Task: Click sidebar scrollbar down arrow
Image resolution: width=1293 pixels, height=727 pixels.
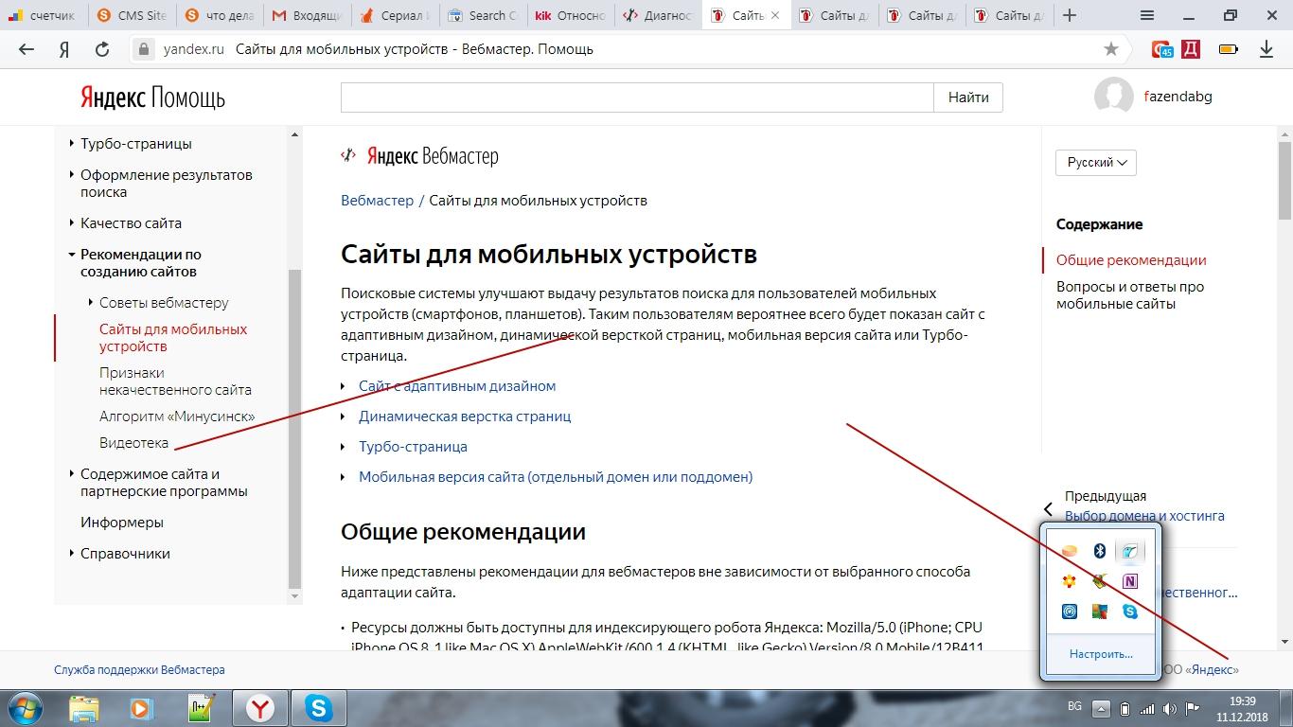Action: [294, 596]
